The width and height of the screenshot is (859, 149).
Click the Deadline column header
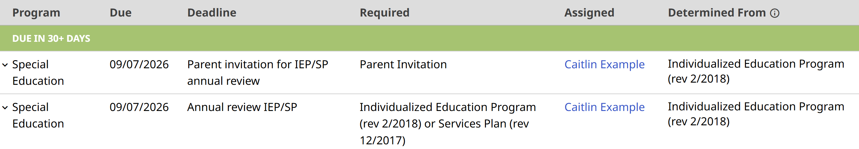pos(211,13)
